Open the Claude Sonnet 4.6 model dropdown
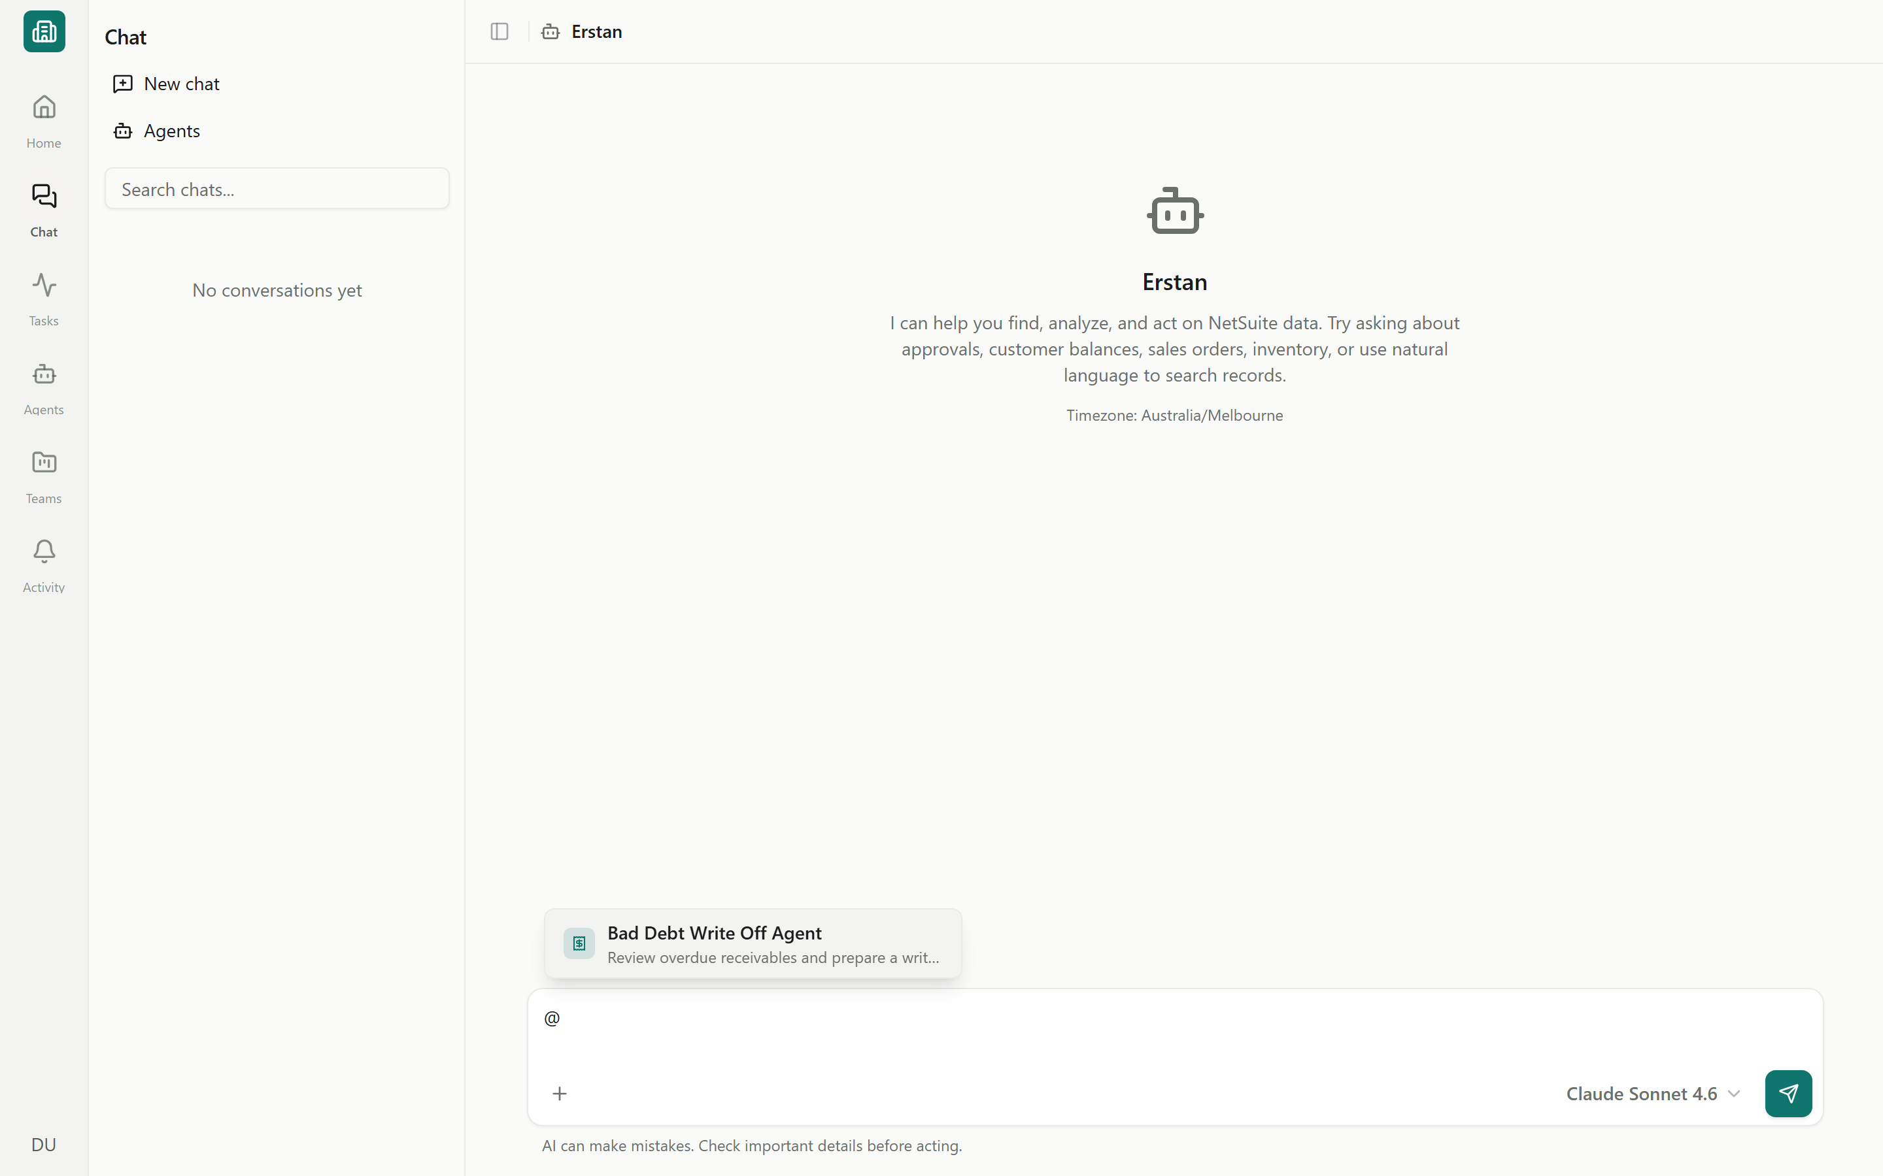Screen dimensions: 1883x1176 coord(1653,1094)
